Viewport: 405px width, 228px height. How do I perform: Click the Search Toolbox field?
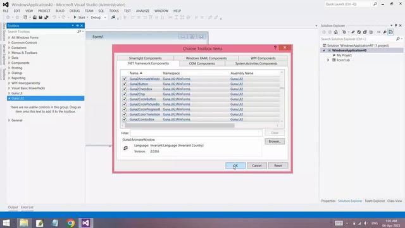(42, 32)
